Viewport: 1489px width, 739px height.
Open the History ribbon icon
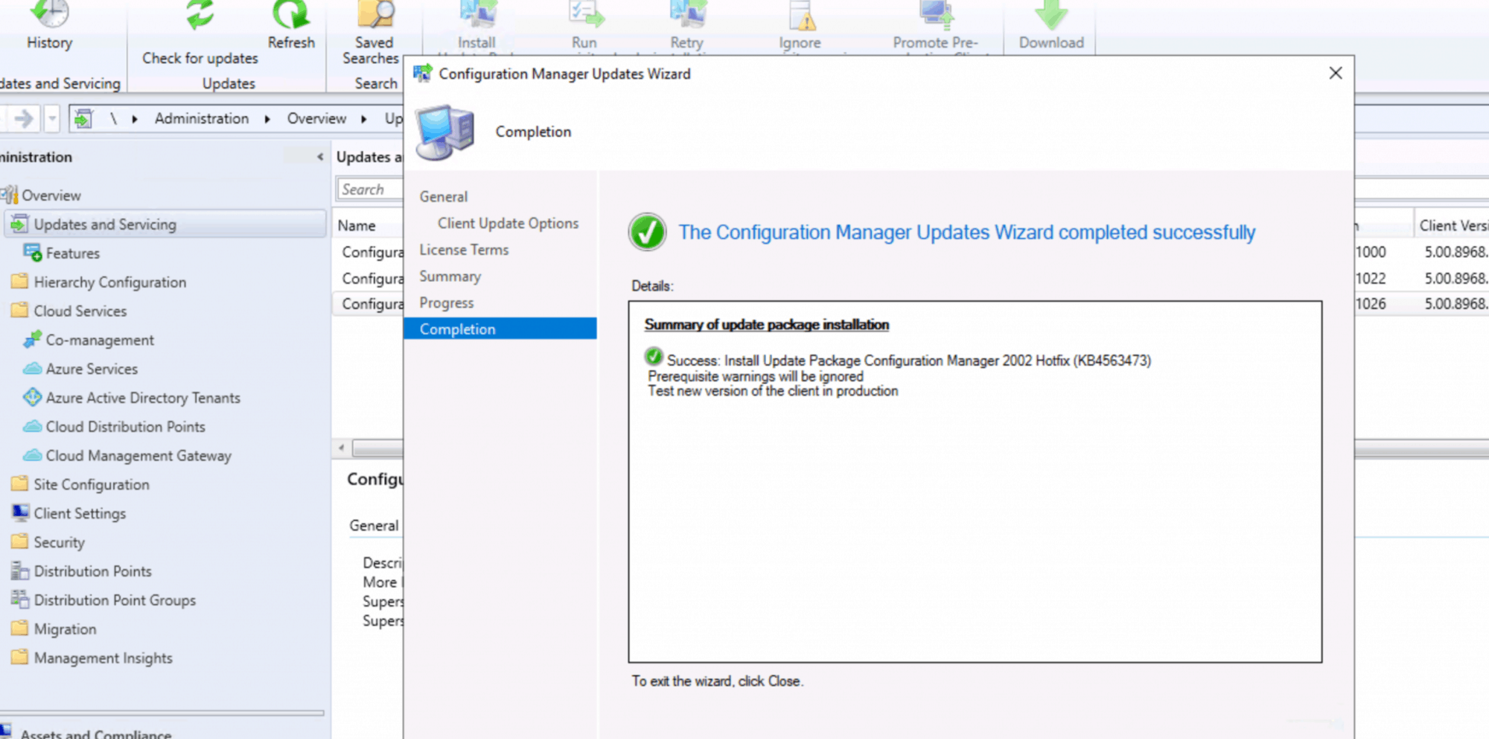tap(49, 15)
